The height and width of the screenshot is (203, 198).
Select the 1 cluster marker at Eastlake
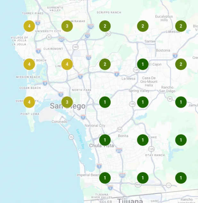pos(143,140)
